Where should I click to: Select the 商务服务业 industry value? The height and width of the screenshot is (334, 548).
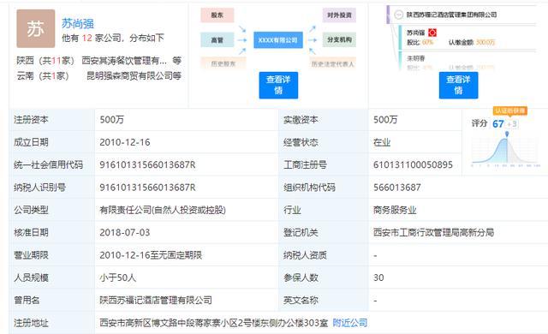(395, 211)
